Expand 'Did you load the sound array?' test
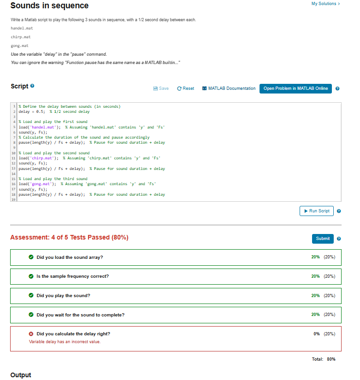Viewport: 360px width, 380px height. click(x=176, y=257)
